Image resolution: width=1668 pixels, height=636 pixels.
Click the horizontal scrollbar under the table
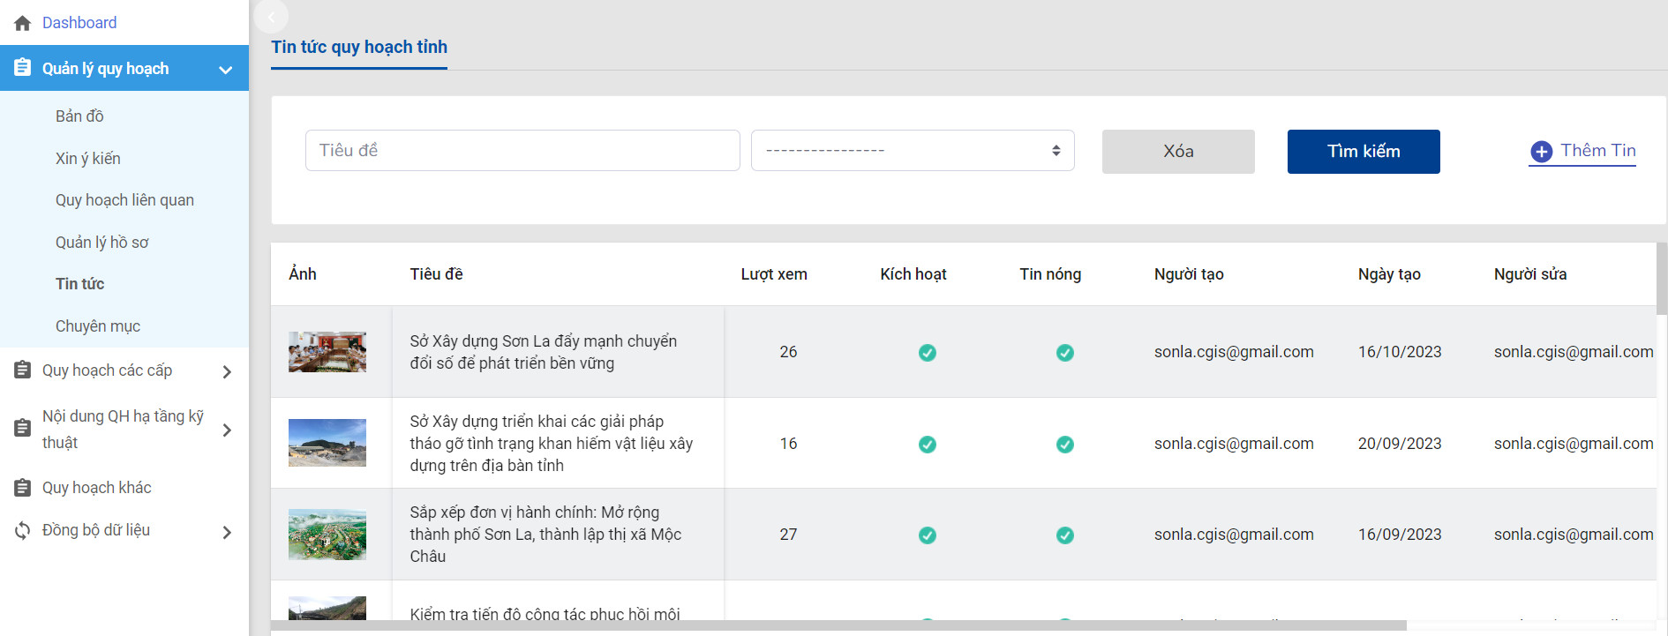(x=838, y=625)
